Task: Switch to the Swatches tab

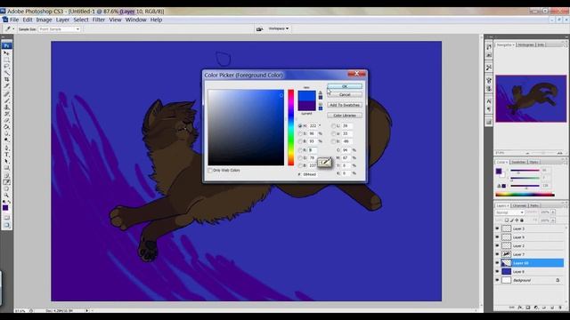Action: [518, 162]
